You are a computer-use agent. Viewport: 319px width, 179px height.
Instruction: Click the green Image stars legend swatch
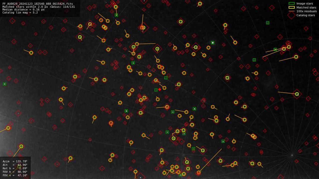(x=292, y=3)
